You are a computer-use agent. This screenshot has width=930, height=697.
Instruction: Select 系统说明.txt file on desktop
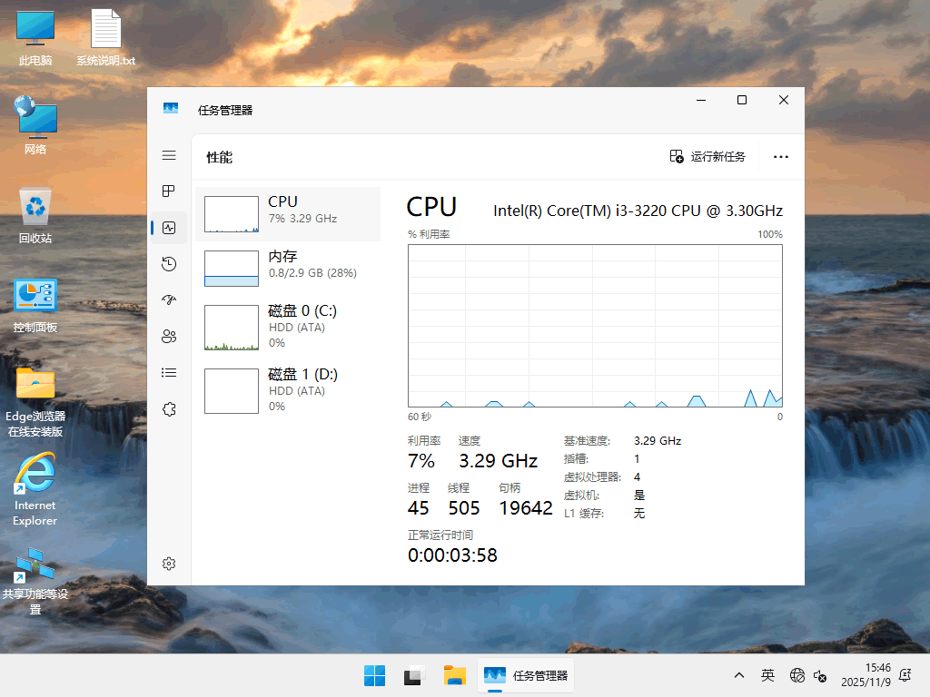pyautogui.click(x=105, y=36)
